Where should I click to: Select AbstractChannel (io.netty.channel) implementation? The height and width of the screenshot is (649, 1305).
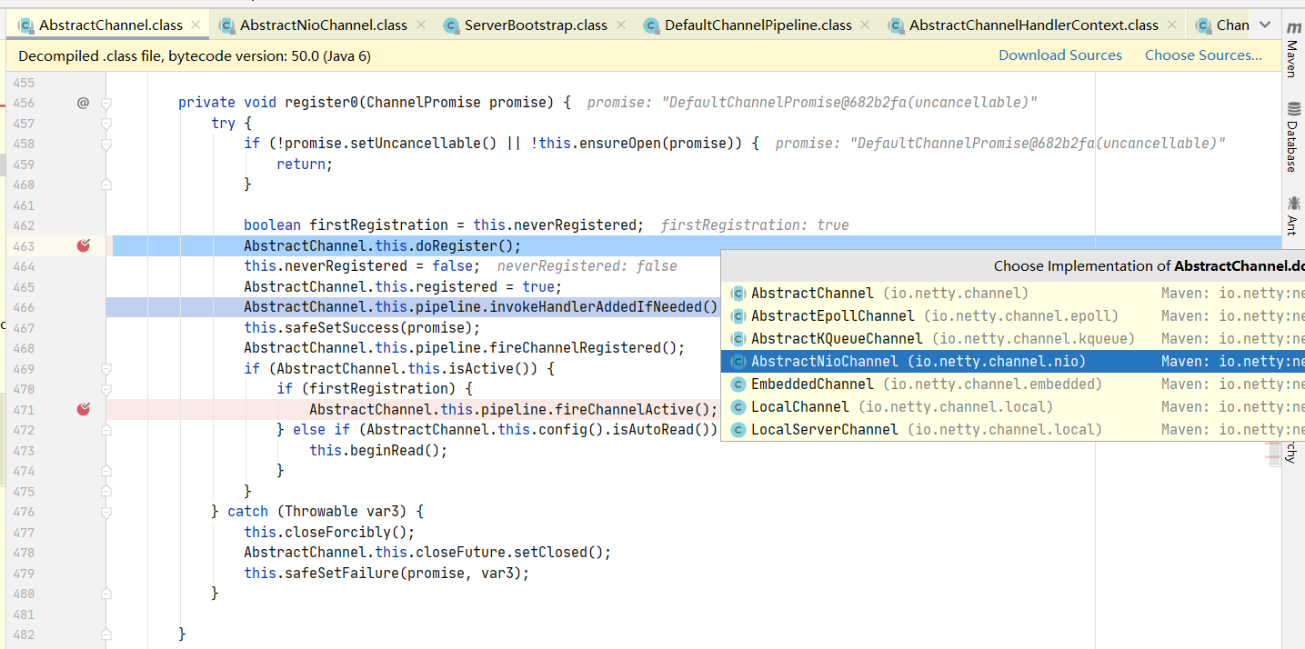click(x=1013, y=294)
